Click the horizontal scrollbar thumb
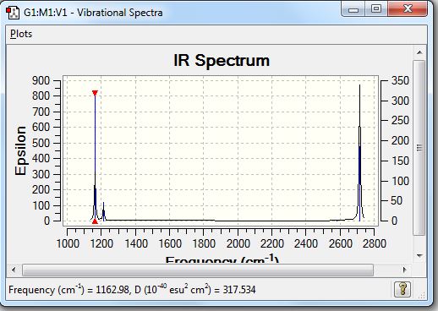The image size is (438, 311). [198, 270]
